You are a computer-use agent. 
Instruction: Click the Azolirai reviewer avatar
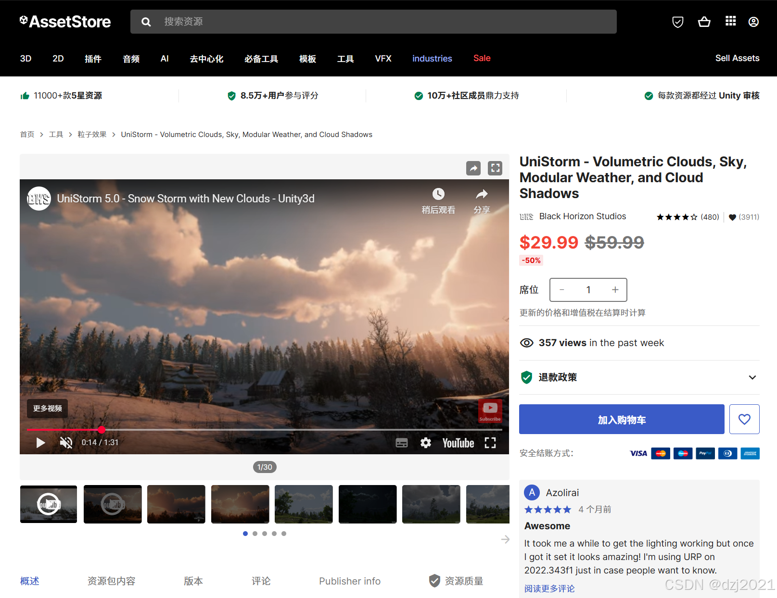[x=532, y=492]
